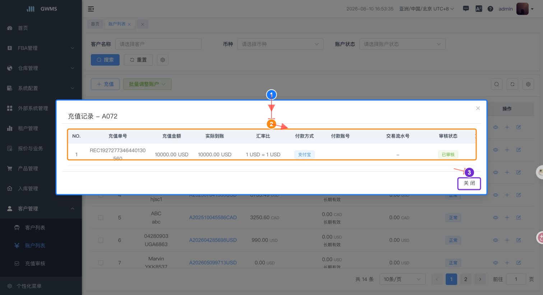The width and height of the screenshot is (543, 295).
Task: Open 入库管理 sidebar item
Action: pyautogui.click(x=41, y=189)
